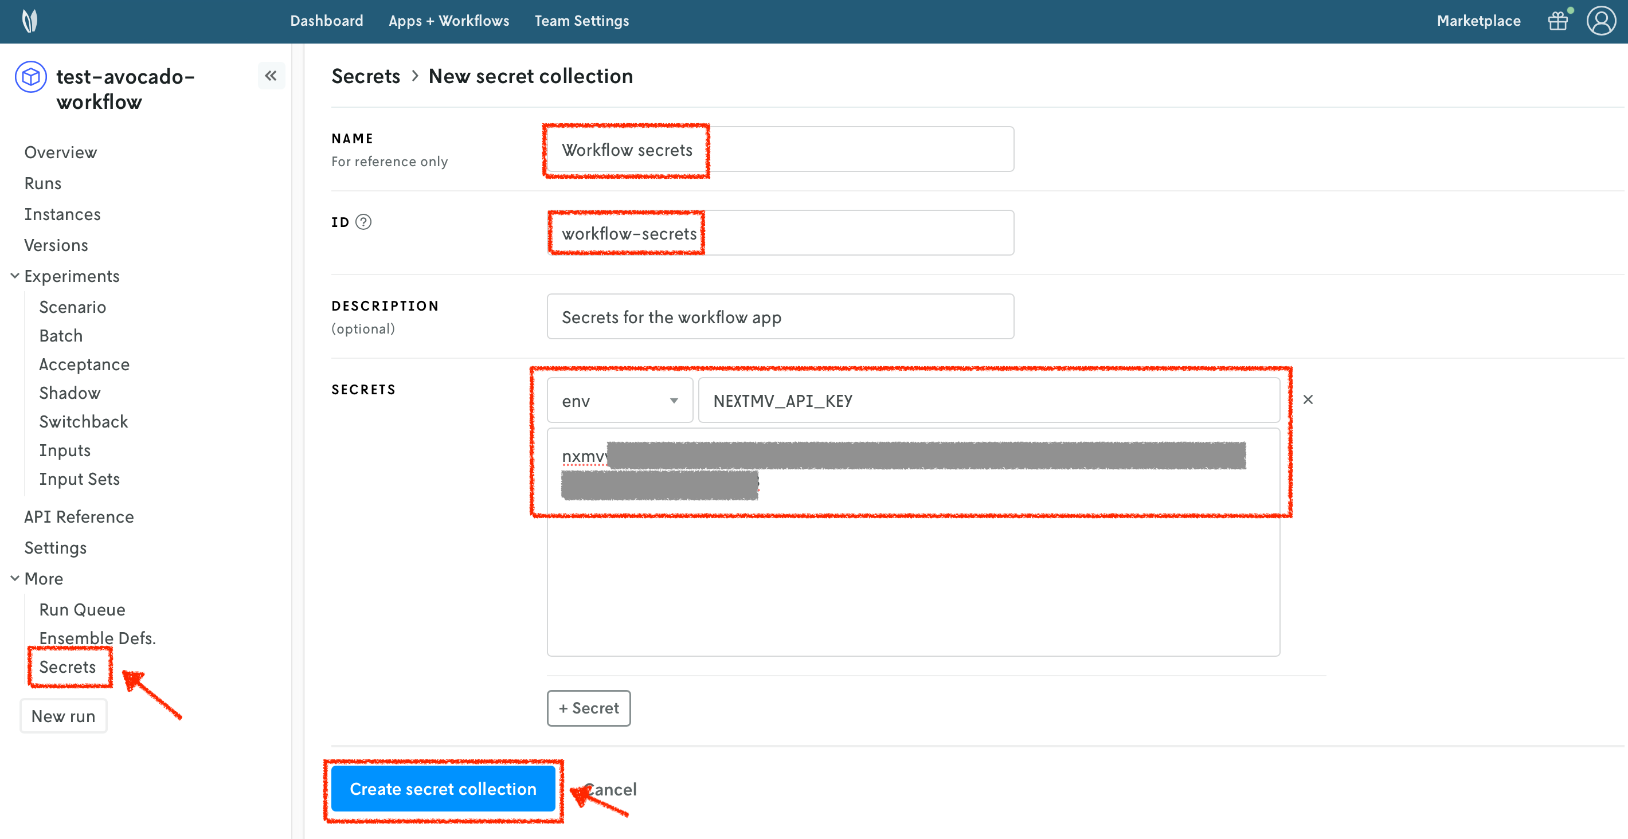Open the env secret type dropdown
1628x839 pixels.
pos(619,401)
